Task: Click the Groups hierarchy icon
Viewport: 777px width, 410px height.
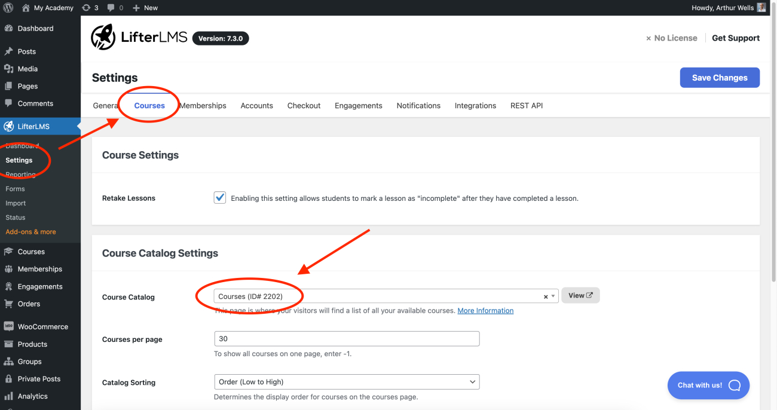Action: click(x=8, y=362)
